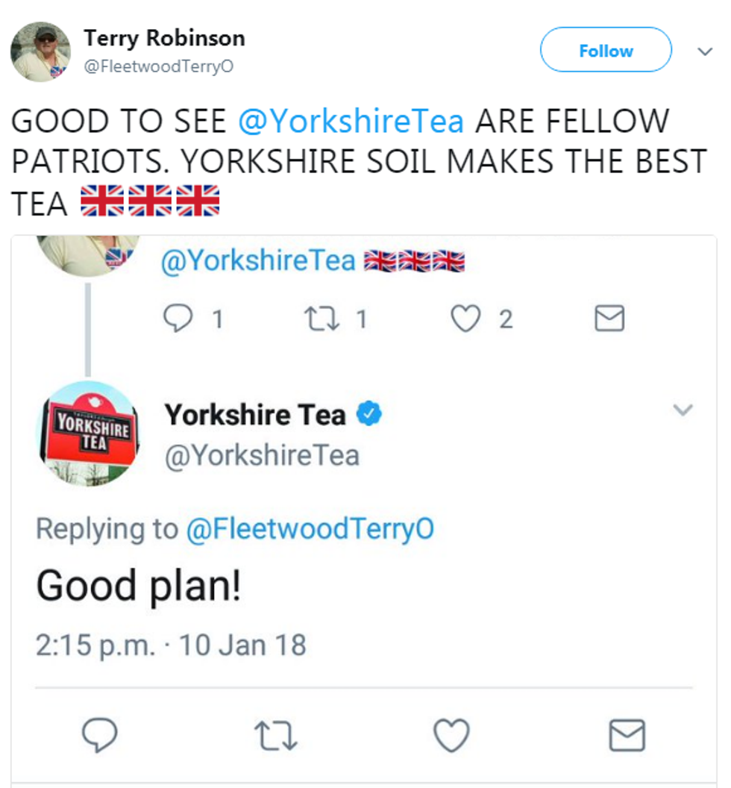Expand Yorkshire Tea reply options chevron
This screenshot has width=731, height=788.
click(x=683, y=410)
